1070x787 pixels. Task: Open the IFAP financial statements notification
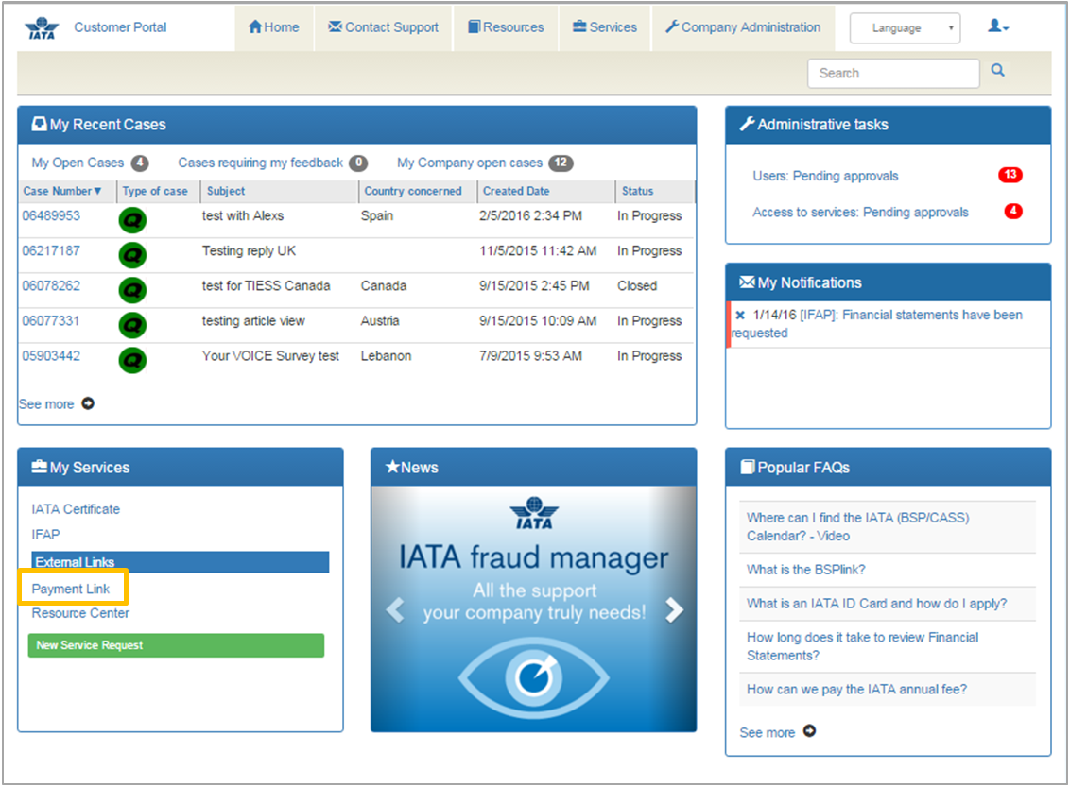pyautogui.click(x=877, y=324)
